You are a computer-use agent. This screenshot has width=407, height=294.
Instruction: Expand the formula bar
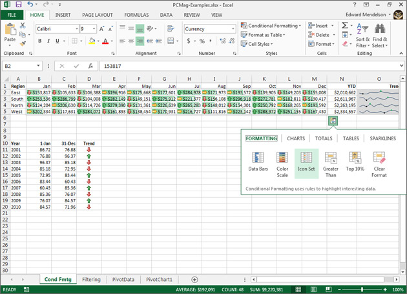[402, 66]
